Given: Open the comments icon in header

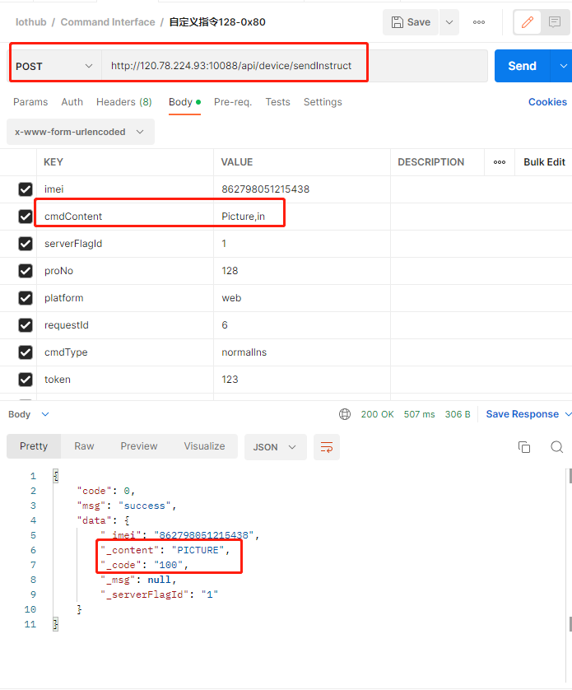Looking at the screenshot, I should click(x=556, y=22).
